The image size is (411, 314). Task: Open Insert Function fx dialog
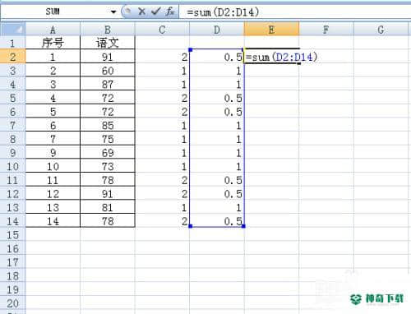170,12
